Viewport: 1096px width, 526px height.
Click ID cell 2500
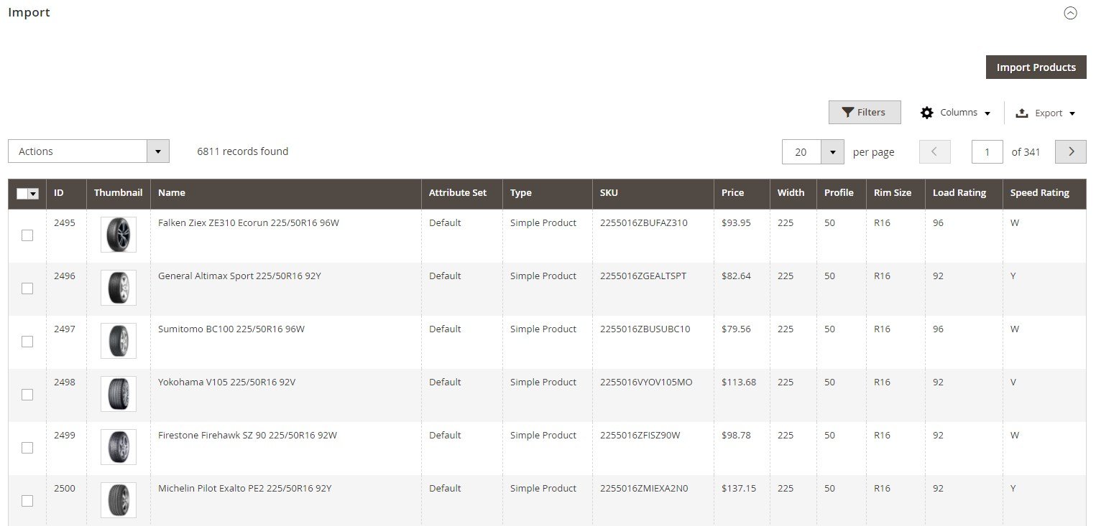point(65,489)
